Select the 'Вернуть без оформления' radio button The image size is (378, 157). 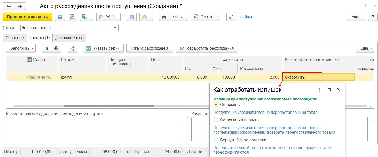[x=216, y=140]
